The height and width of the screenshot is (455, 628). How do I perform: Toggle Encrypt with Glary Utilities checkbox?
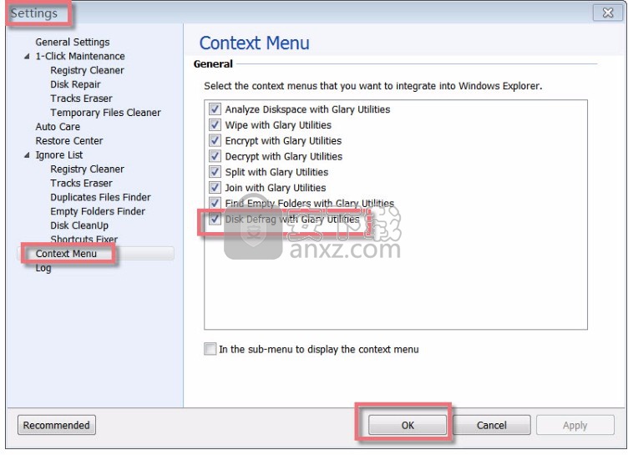point(215,140)
